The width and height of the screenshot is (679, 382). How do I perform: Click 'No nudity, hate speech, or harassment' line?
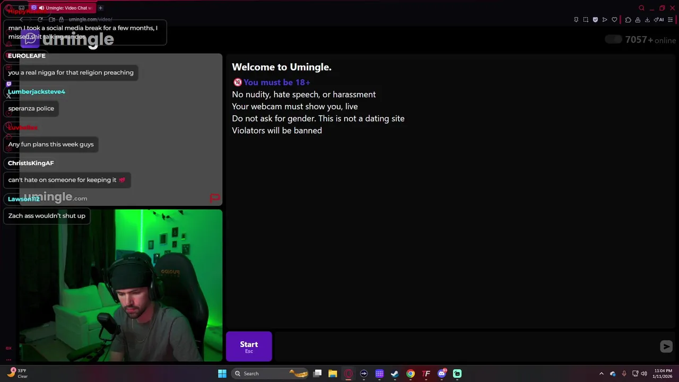pos(303,94)
